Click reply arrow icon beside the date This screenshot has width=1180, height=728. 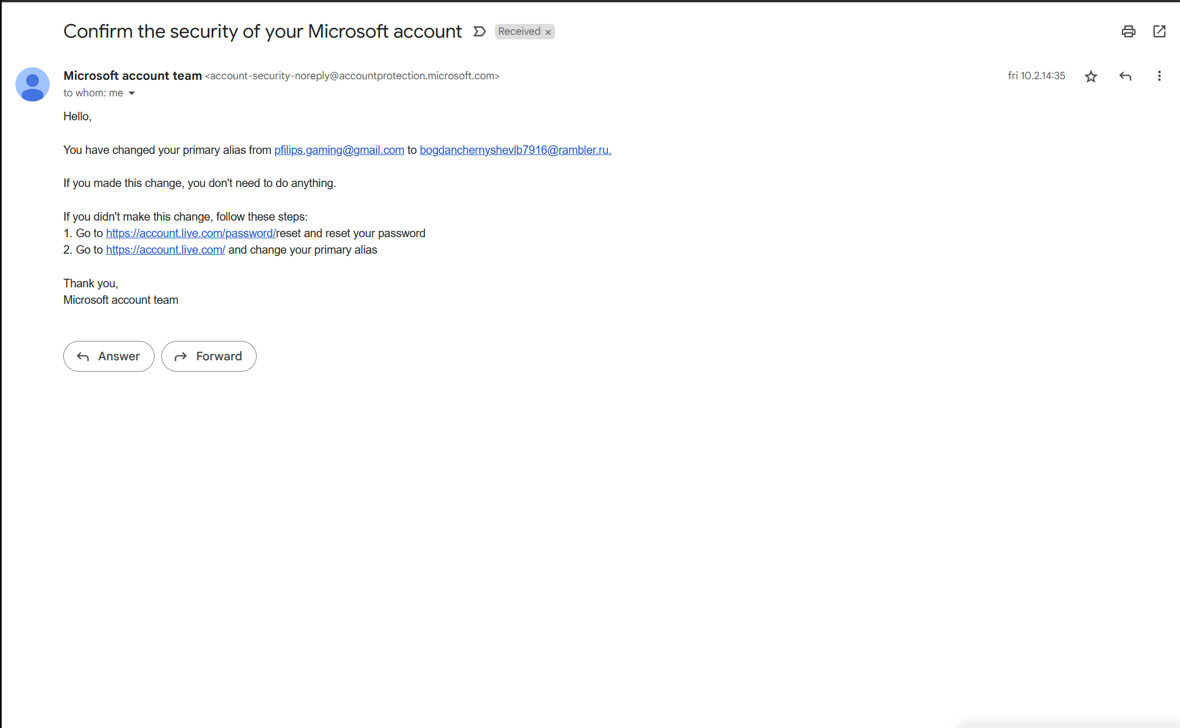click(x=1125, y=76)
